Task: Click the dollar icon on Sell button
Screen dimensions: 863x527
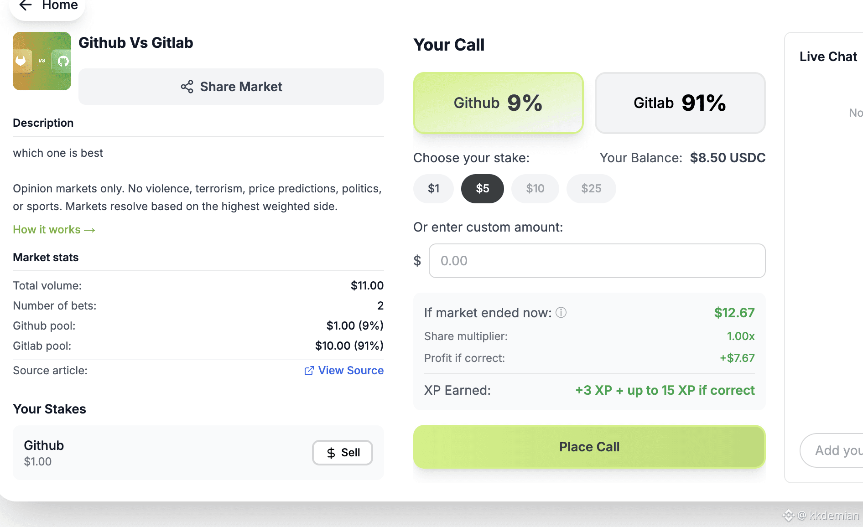Action: click(x=331, y=453)
